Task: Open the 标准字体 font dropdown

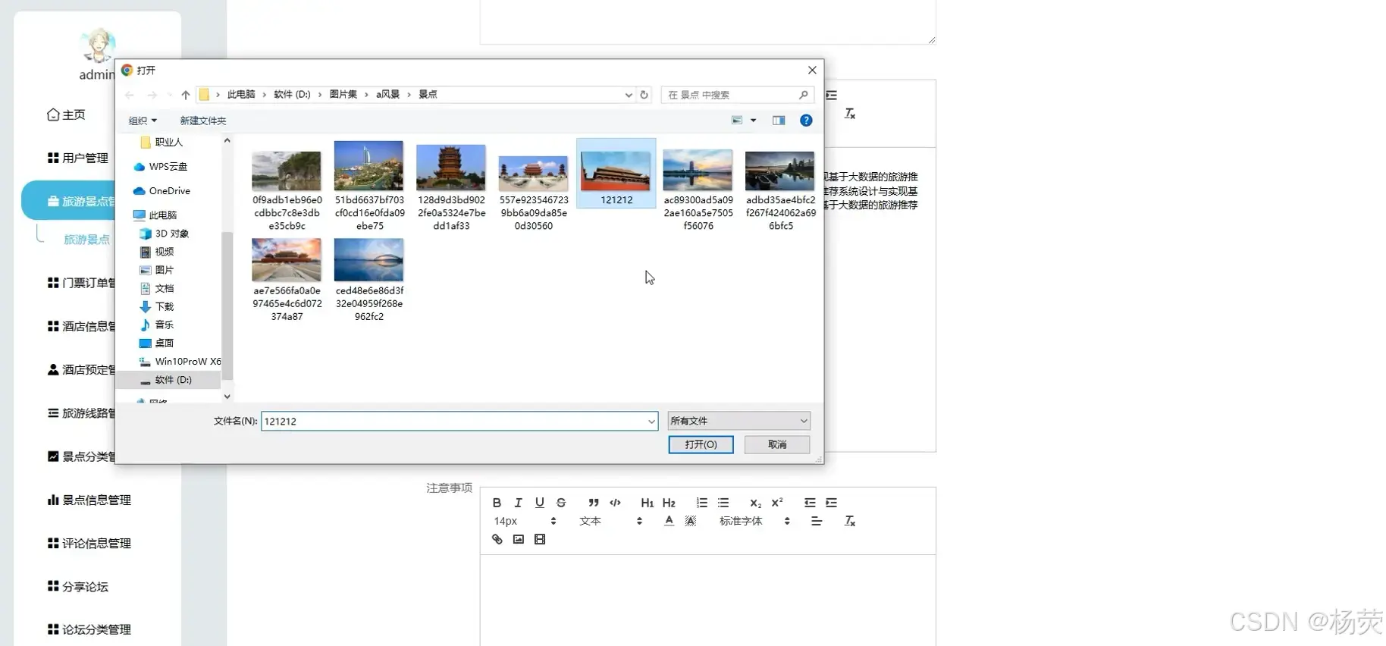Action: coord(754,521)
